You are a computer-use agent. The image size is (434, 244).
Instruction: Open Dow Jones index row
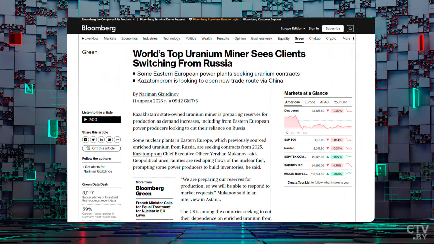[318, 111]
